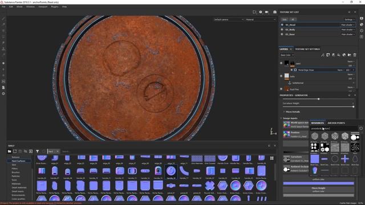Collapse the Image inputs section
365x205 pixels.
[289, 118]
